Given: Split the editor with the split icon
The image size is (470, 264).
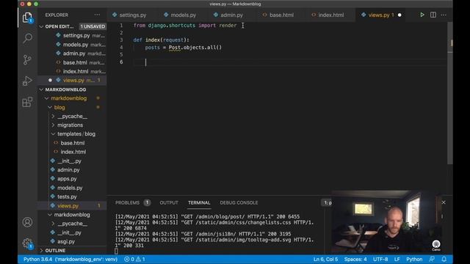Looking at the screenshot, I should [x=433, y=15].
